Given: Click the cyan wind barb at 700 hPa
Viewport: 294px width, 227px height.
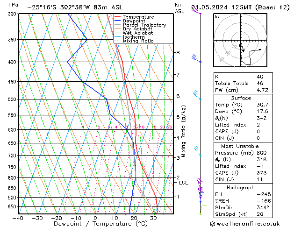Looking at the screenshot, I should (x=198, y=151).
